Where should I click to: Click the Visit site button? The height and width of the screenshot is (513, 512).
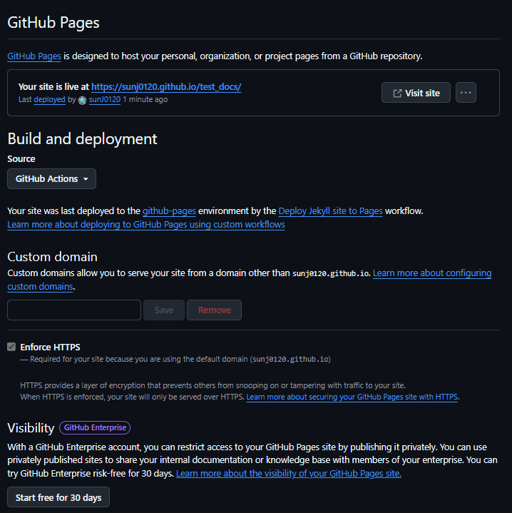416,93
